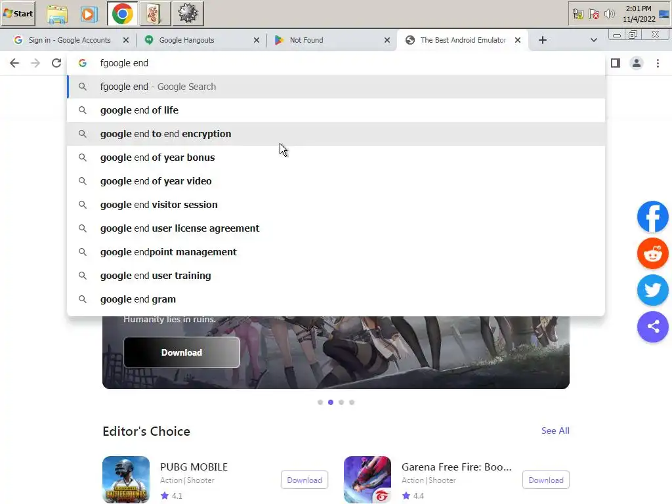Open Garena Free Fire title link
The width and height of the screenshot is (672, 504).
point(457,467)
